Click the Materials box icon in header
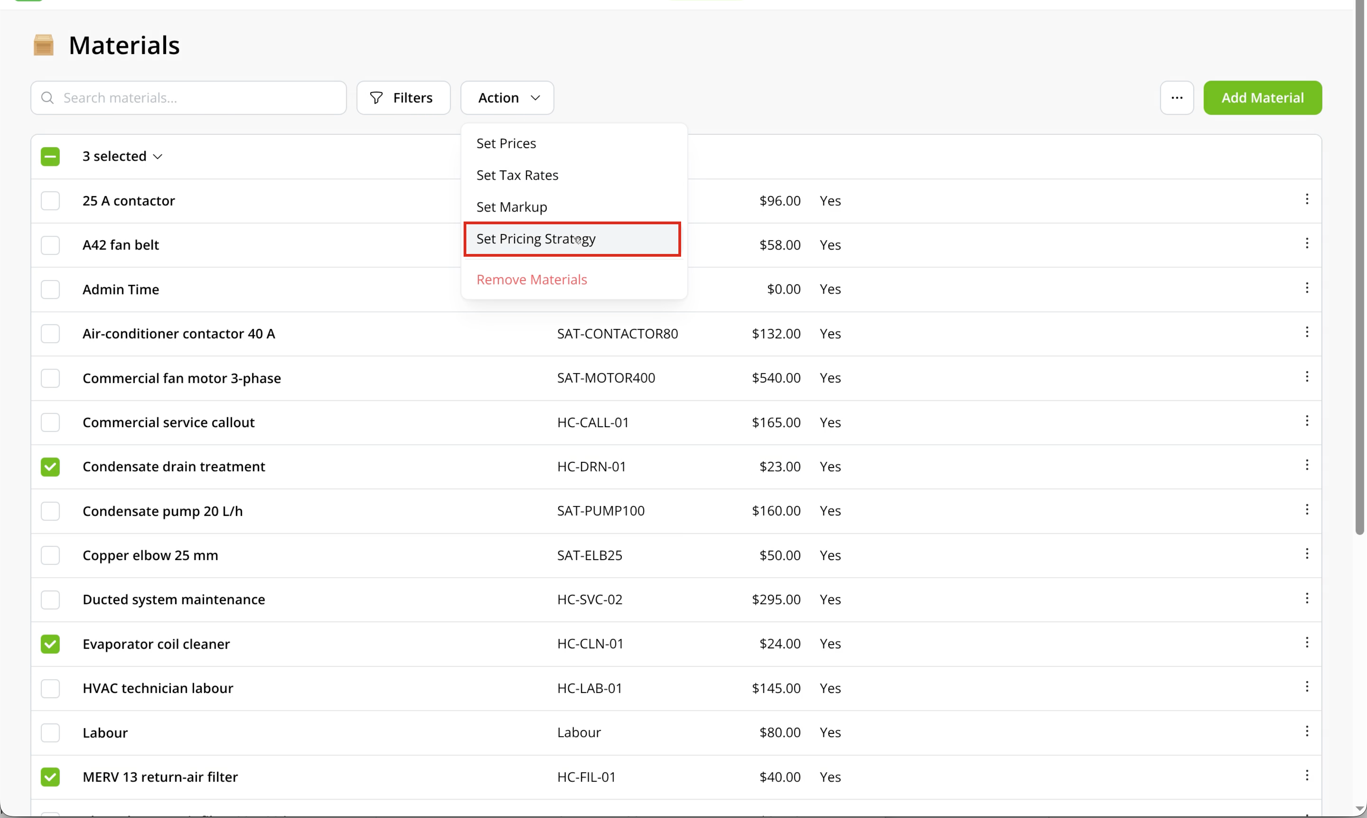1367x818 pixels. (x=44, y=45)
